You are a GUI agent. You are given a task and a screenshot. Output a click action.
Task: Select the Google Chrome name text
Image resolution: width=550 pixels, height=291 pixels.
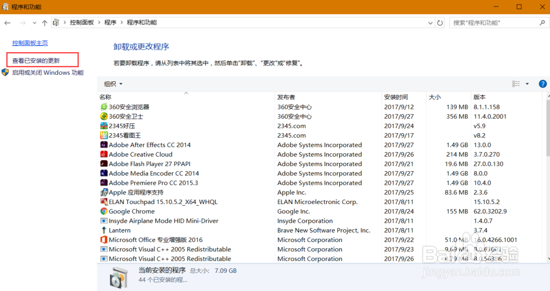tap(131, 211)
